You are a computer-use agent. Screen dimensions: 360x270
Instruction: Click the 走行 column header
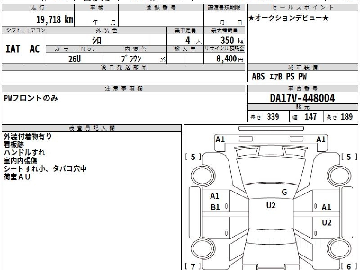point(38,7)
